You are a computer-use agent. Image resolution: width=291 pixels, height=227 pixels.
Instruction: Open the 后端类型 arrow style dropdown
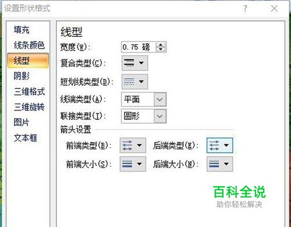pos(219,146)
